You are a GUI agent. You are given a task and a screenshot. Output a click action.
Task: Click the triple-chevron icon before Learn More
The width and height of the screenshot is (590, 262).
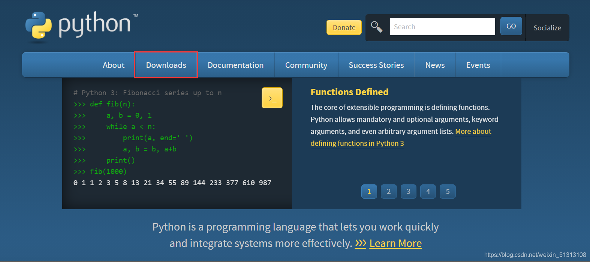click(361, 244)
